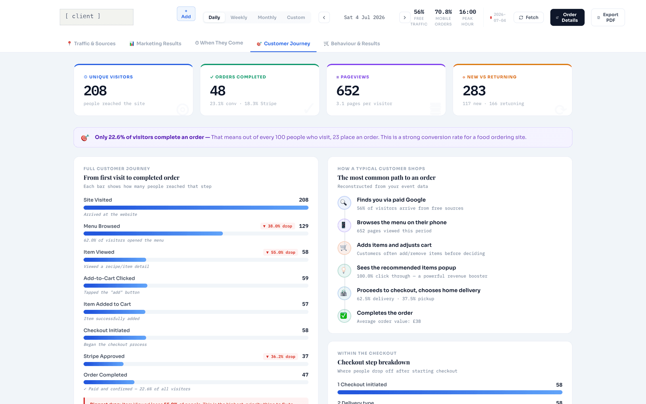The width and height of the screenshot is (646, 404).
Task: Click the 56% Free Traffic stat
Action: [419, 17]
